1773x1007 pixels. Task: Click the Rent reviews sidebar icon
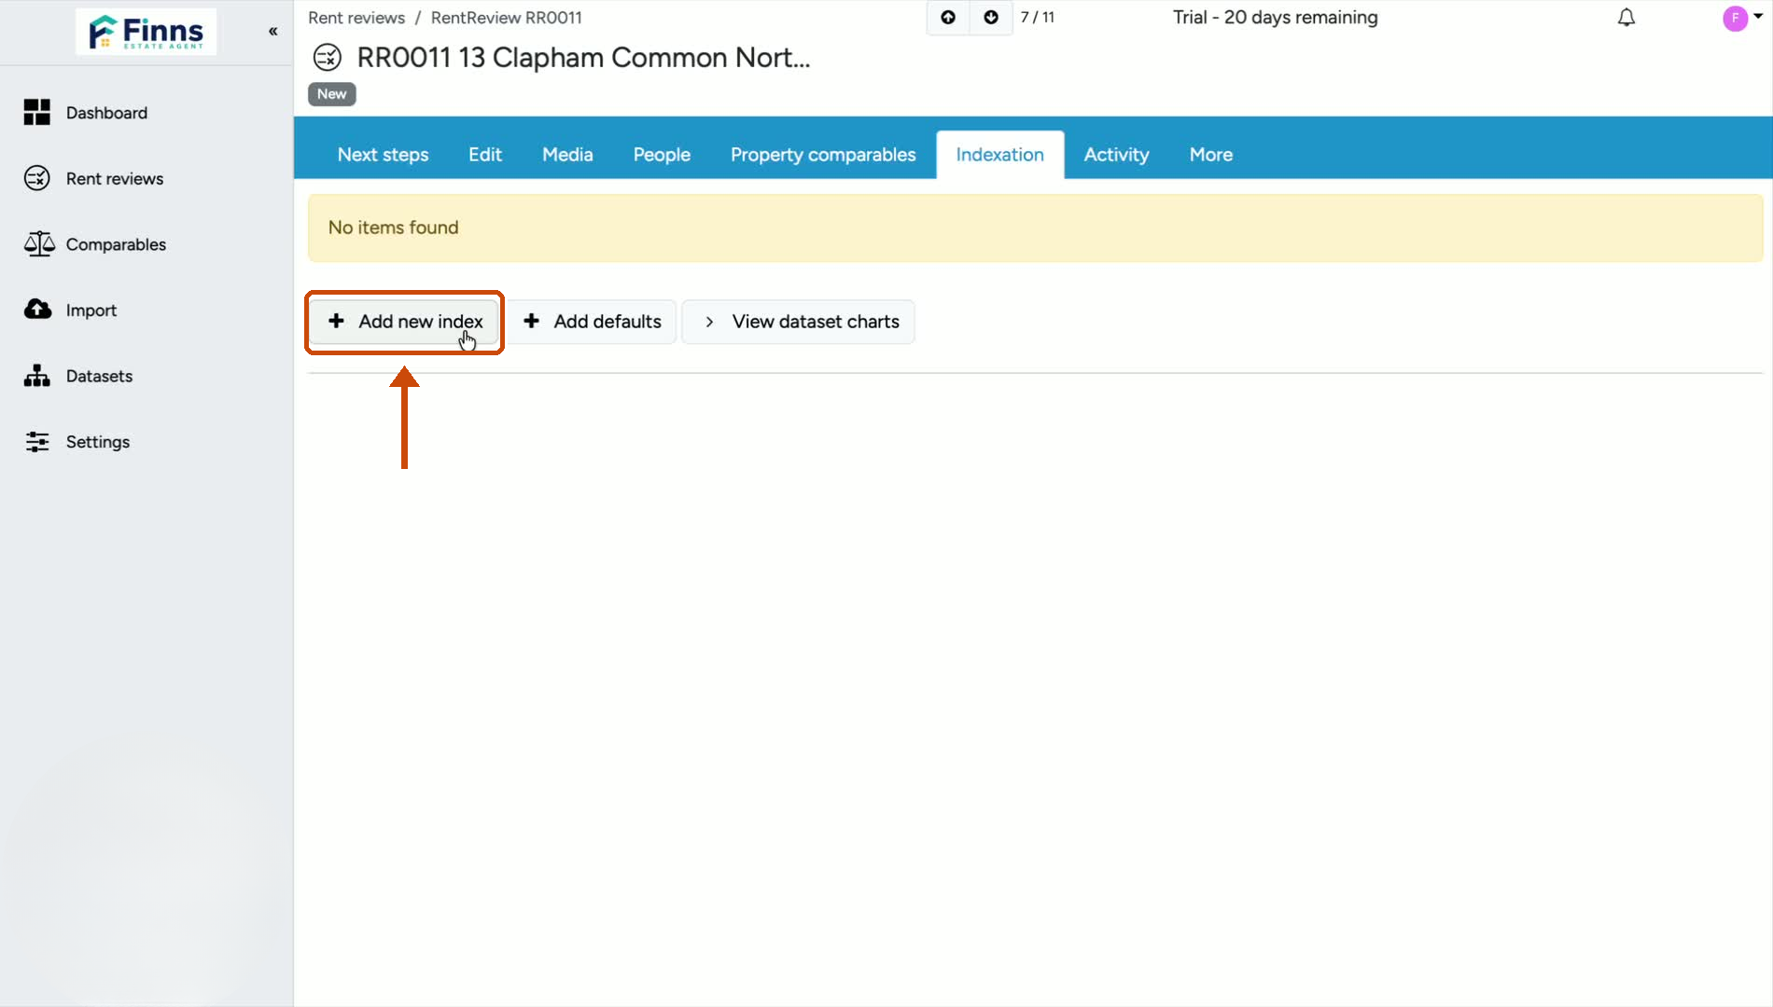click(37, 178)
